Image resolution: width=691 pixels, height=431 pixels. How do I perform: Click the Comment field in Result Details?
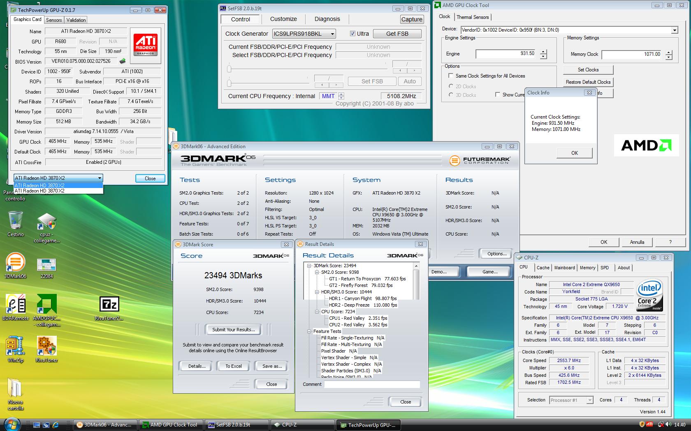tap(372, 385)
